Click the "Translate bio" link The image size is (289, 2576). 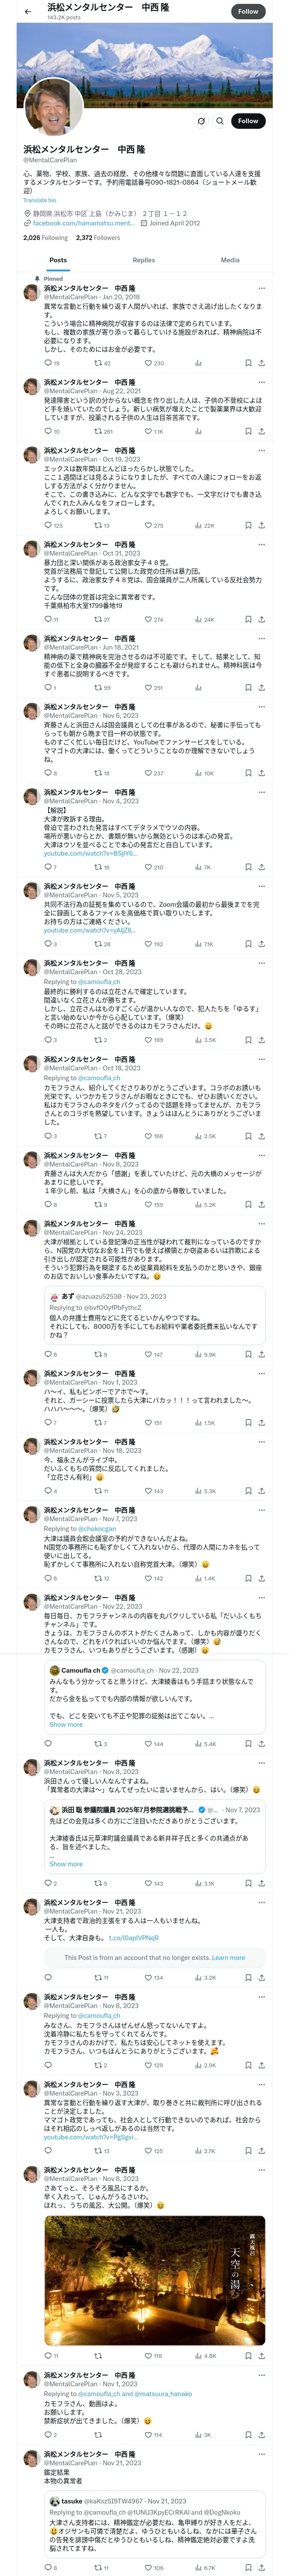click(x=40, y=200)
